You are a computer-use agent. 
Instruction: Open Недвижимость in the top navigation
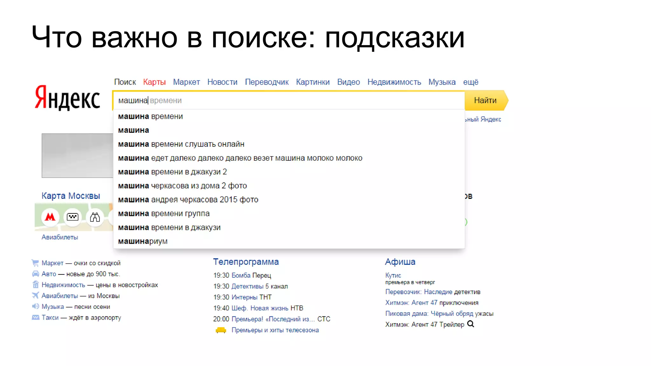click(x=394, y=82)
